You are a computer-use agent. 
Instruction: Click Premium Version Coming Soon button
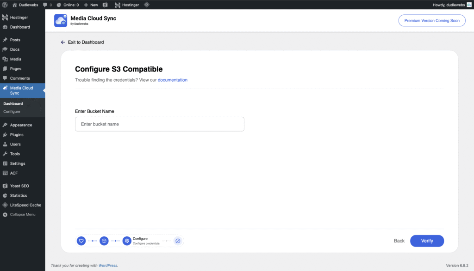click(x=431, y=20)
